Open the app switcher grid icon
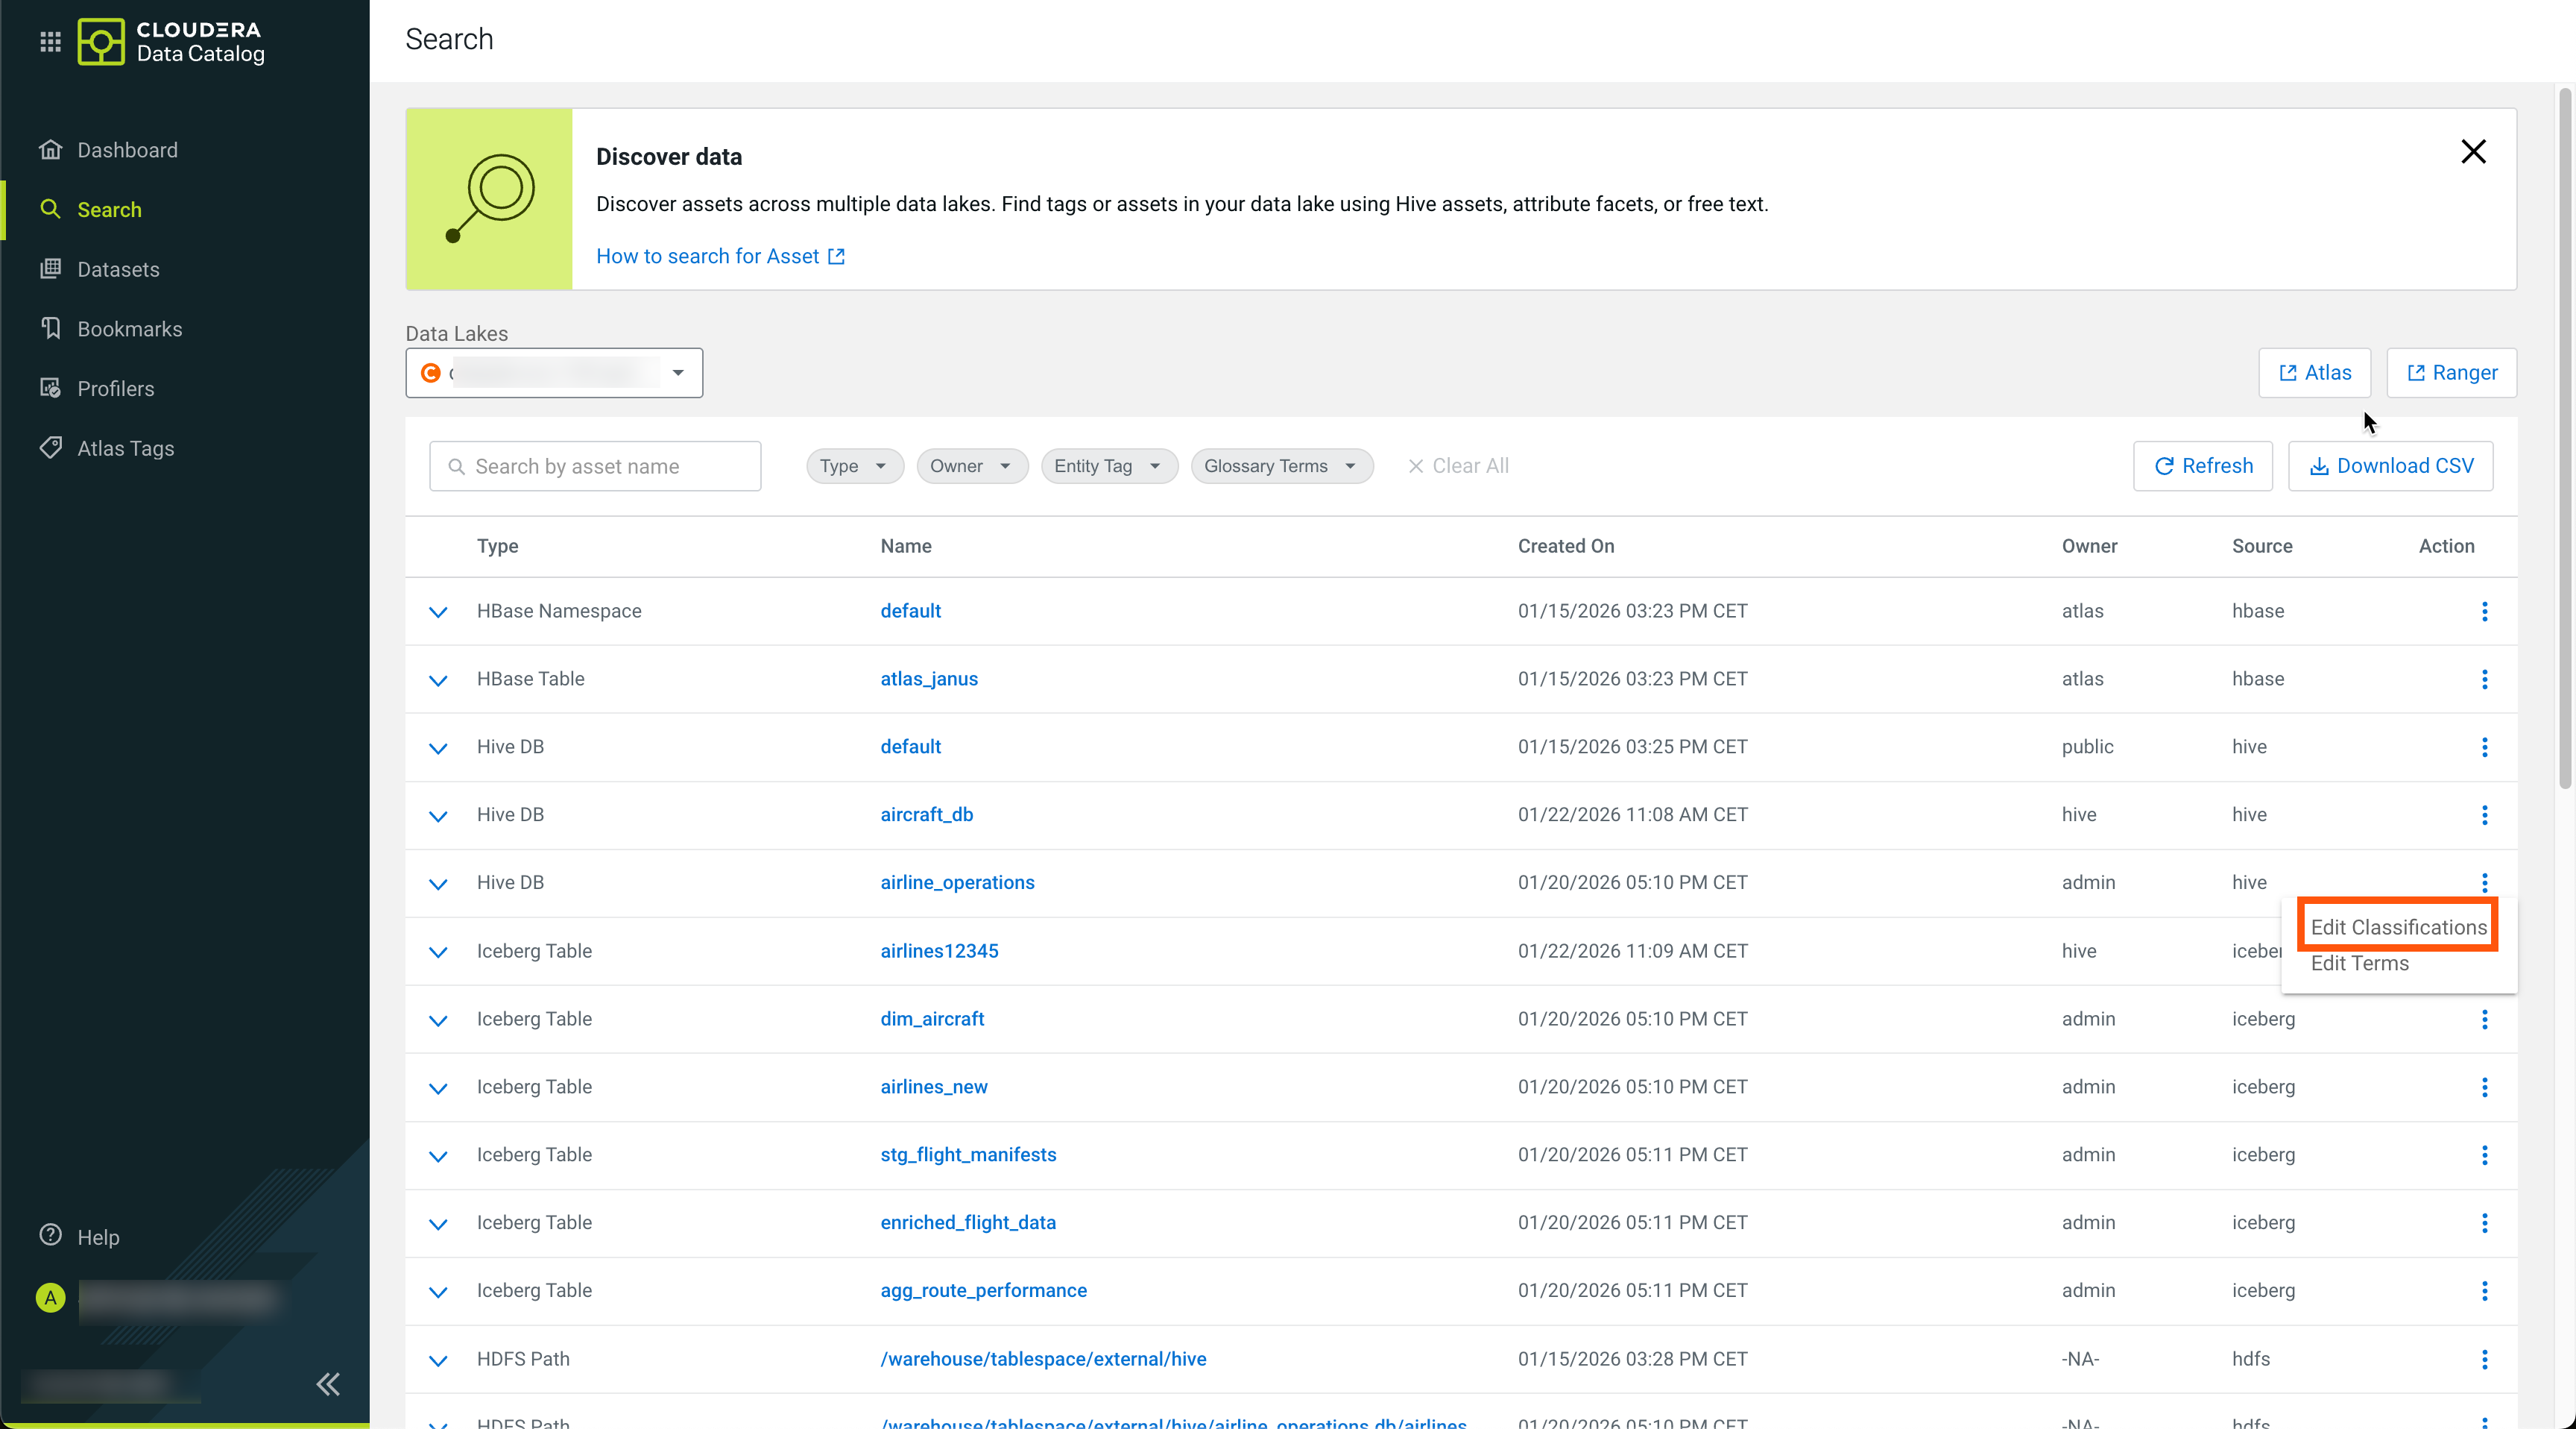 tap(50, 41)
